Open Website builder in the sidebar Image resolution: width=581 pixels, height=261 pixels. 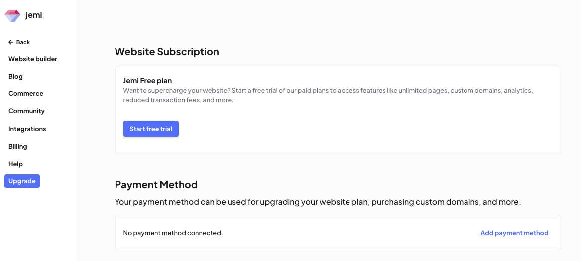[33, 59]
